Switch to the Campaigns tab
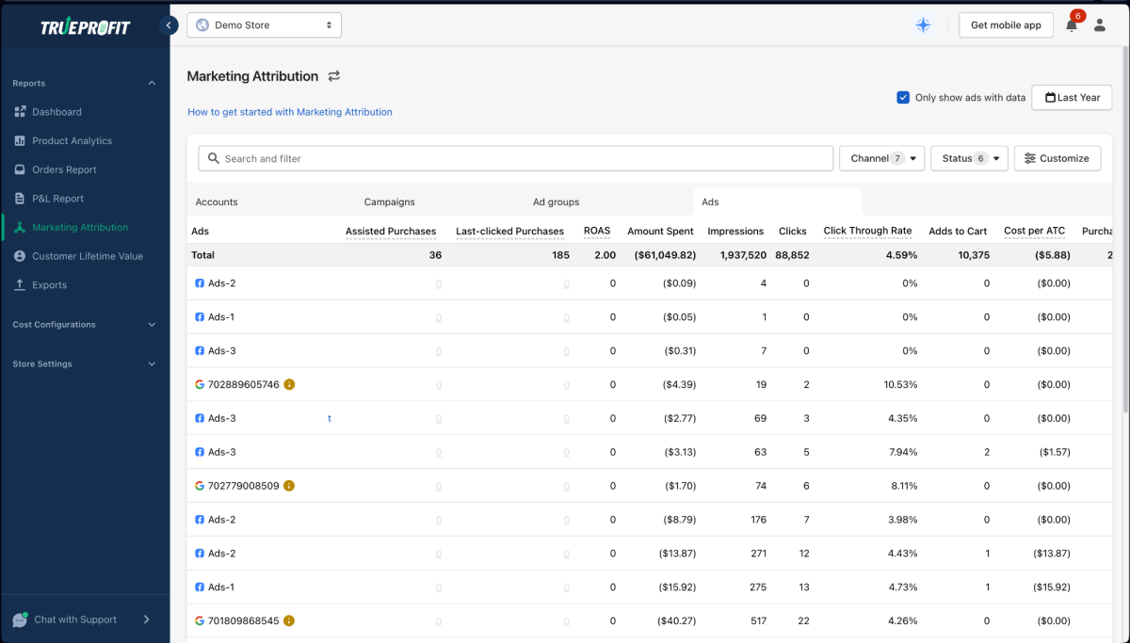This screenshot has height=643, width=1130. click(390, 202)
